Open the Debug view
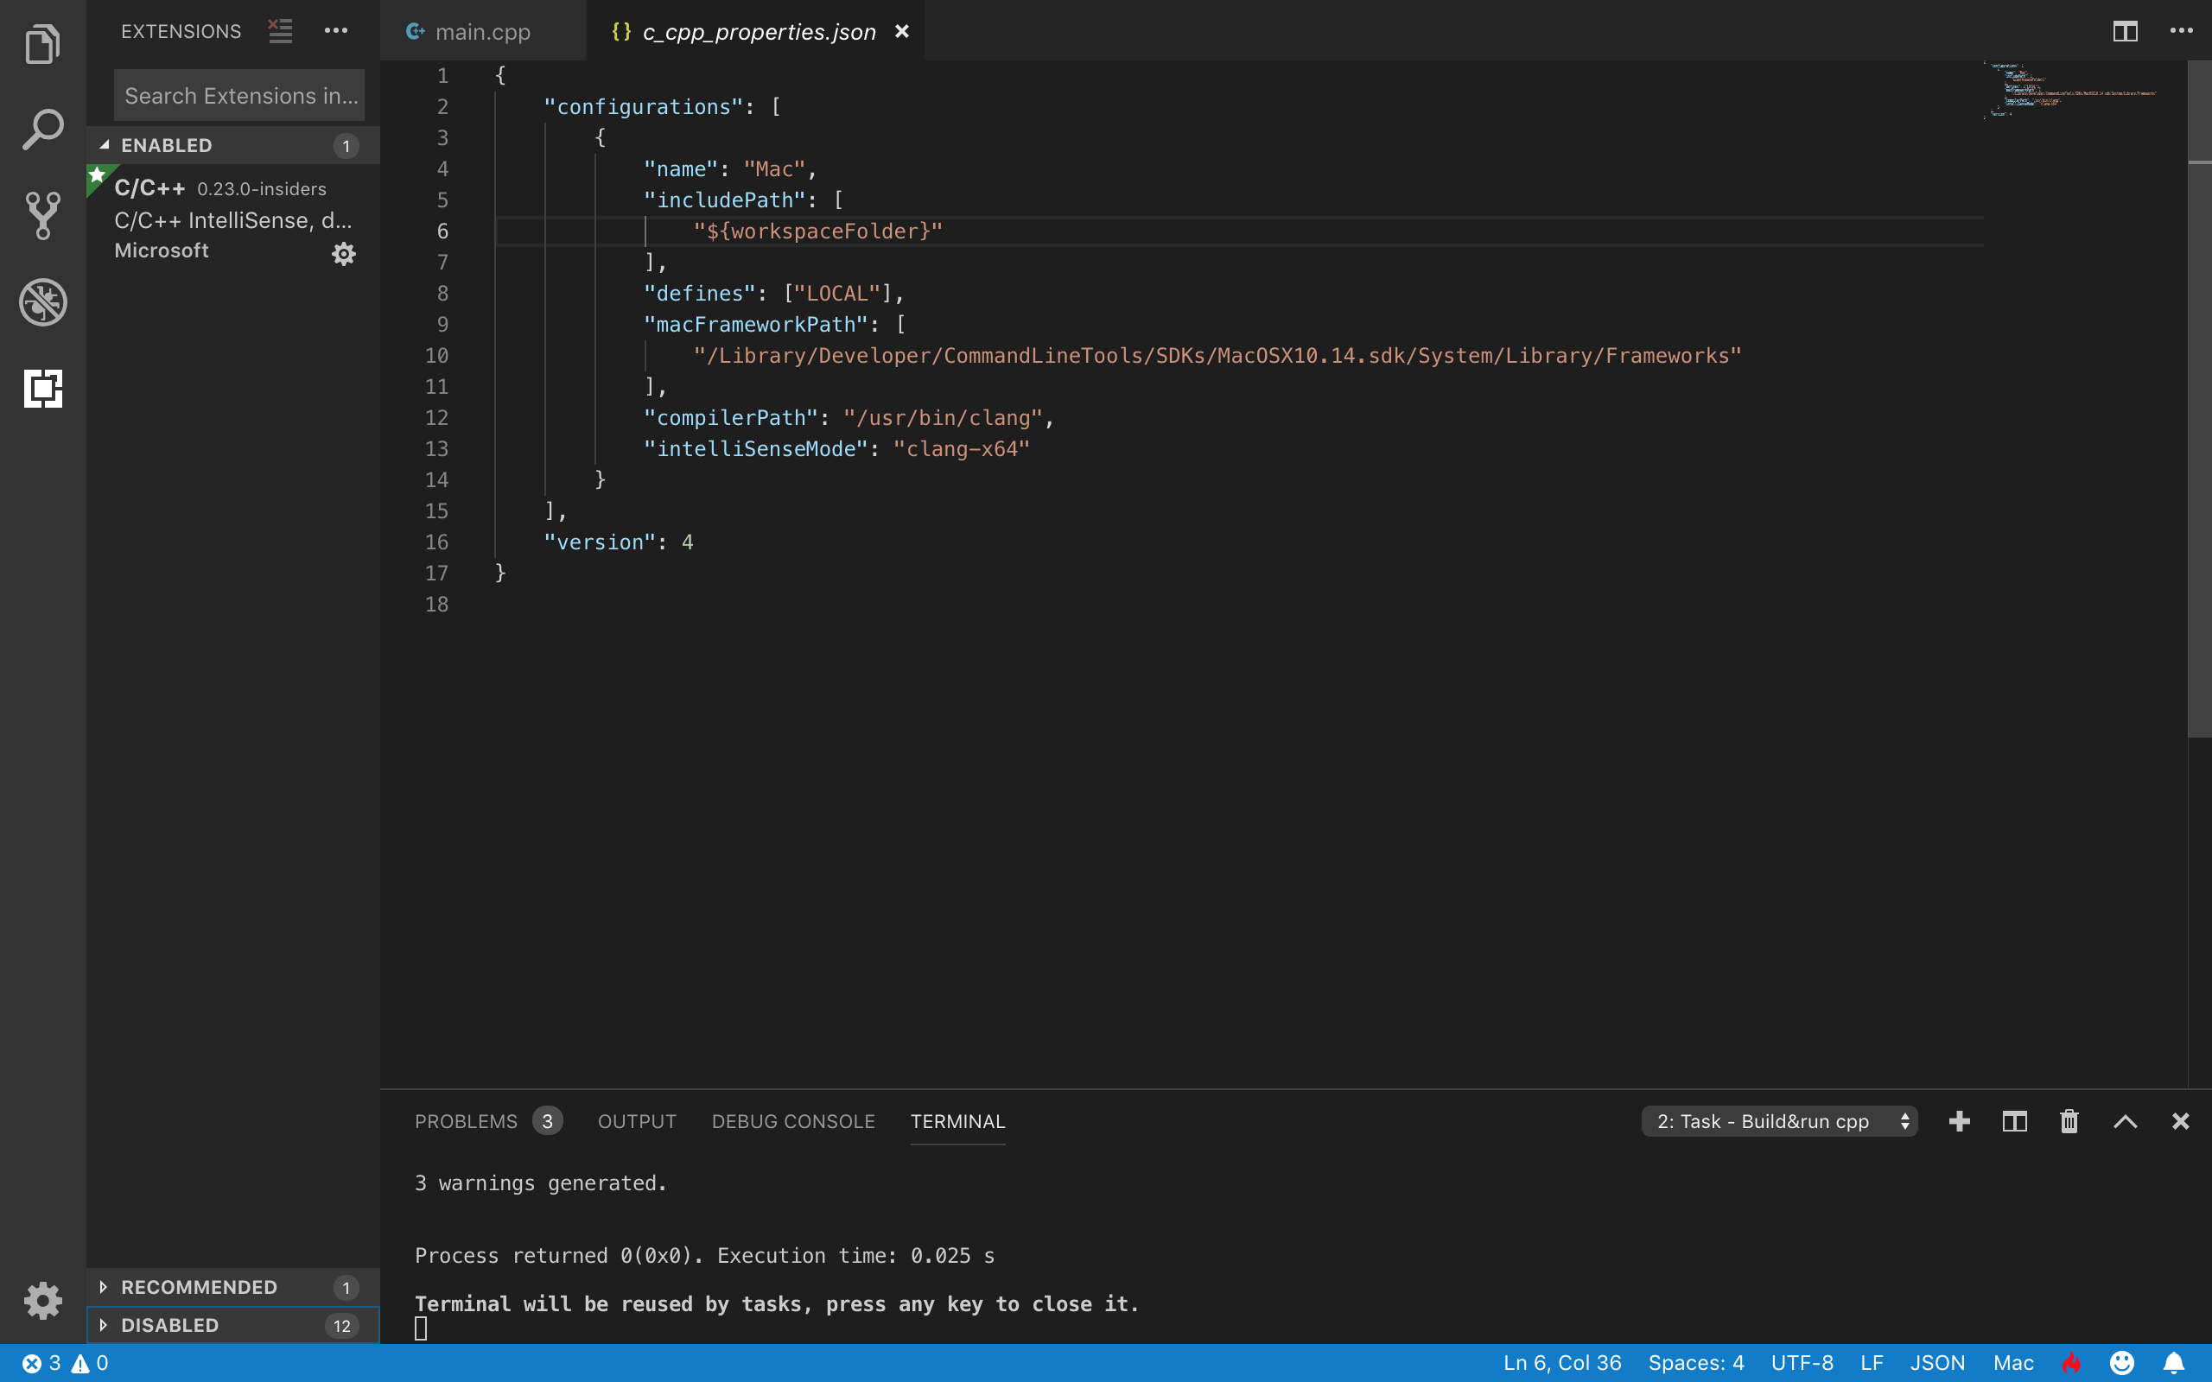This screenshot has width=2212, height=1382. click(x=42, y=302)
